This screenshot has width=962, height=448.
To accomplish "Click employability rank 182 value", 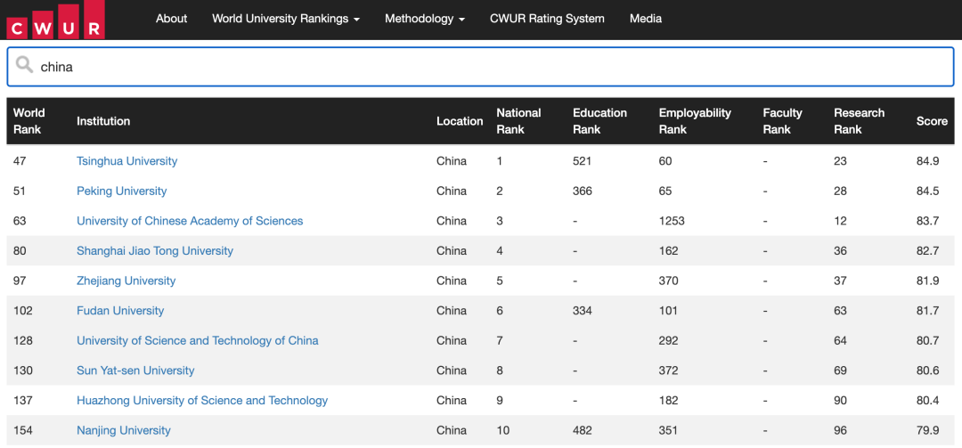I will click(669, 400).
